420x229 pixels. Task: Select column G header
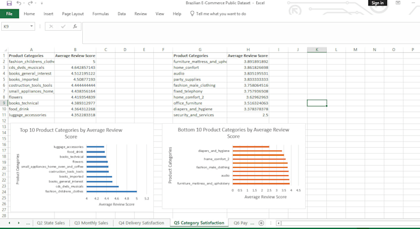pos(200,50)
